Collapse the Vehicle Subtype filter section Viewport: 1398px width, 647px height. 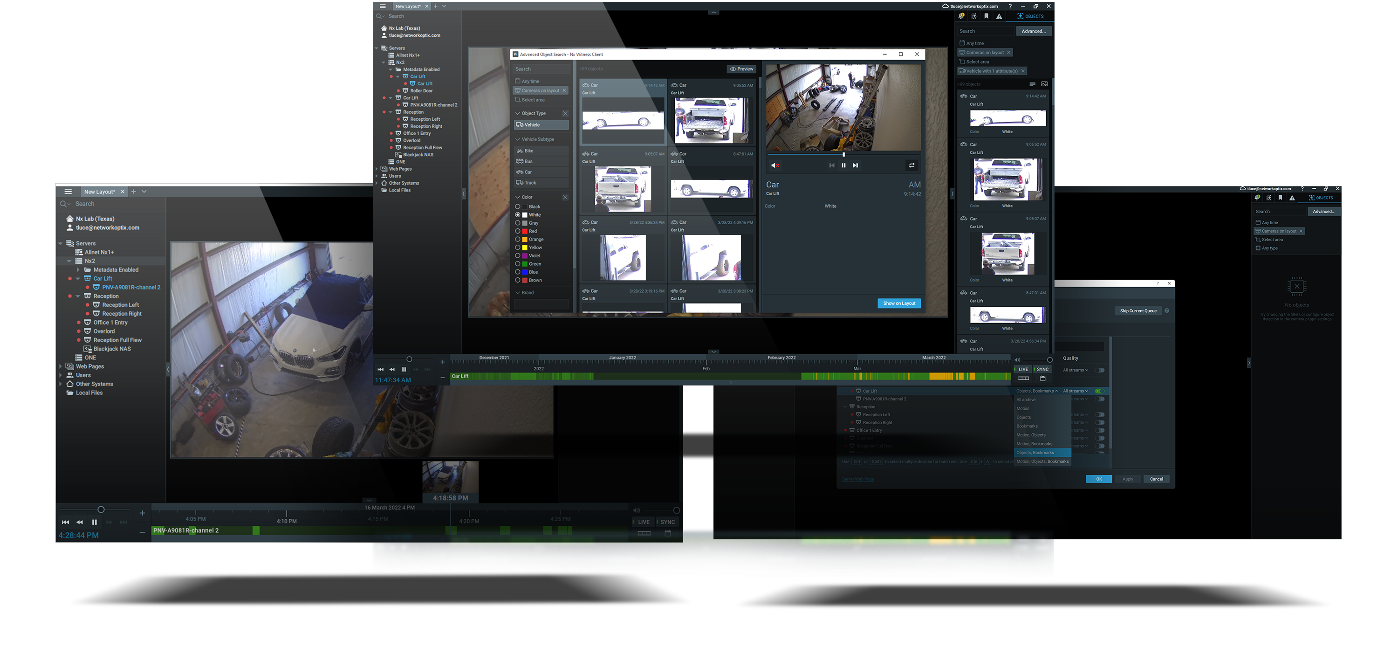point(518,139)
